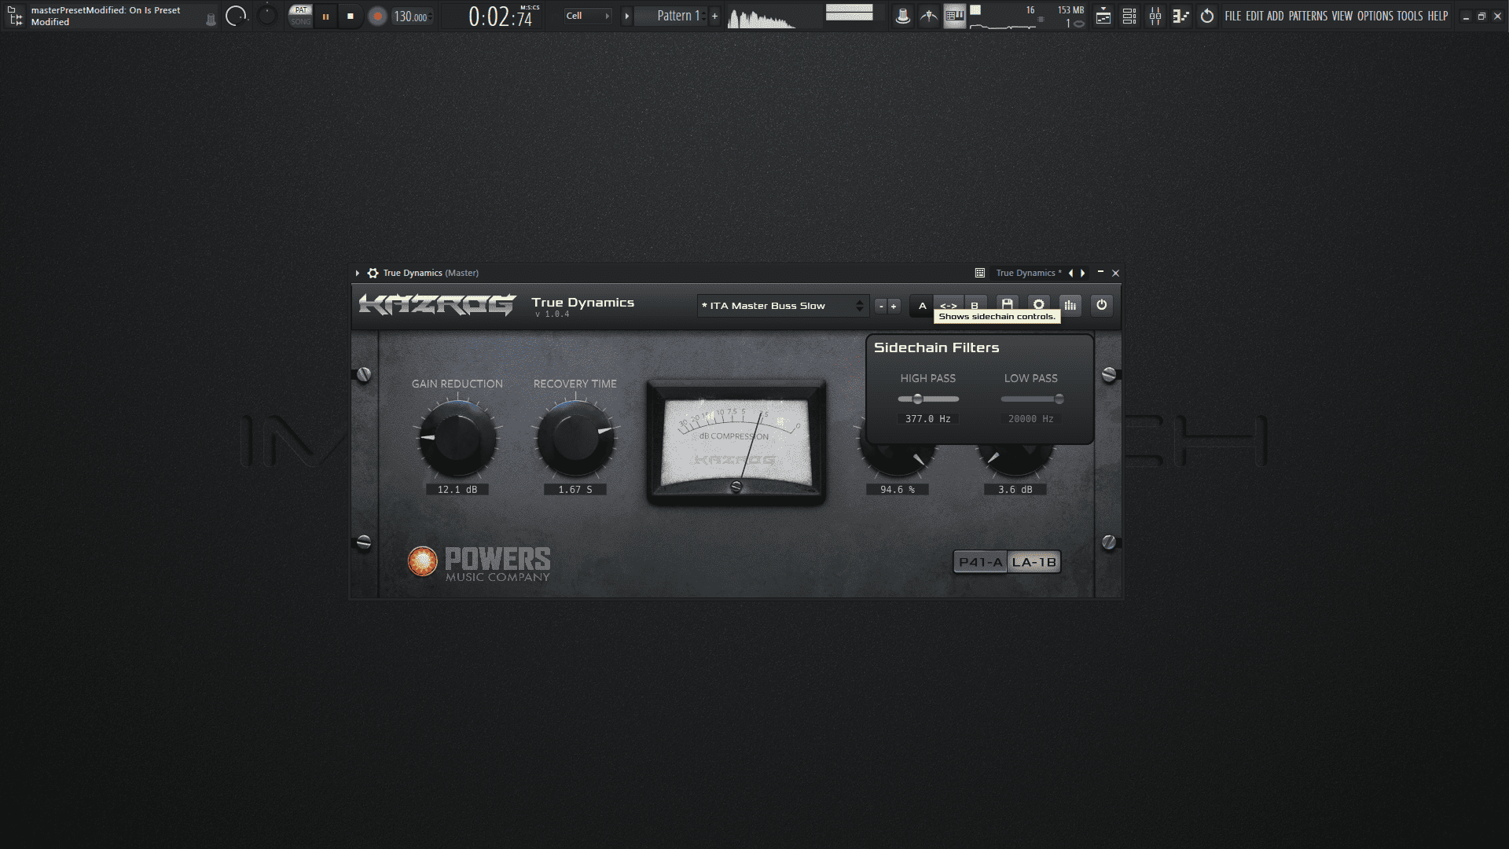Click the hint bar trash icon
The height and width of the screenshot is (849, 1509).
[x=211, y=20]
